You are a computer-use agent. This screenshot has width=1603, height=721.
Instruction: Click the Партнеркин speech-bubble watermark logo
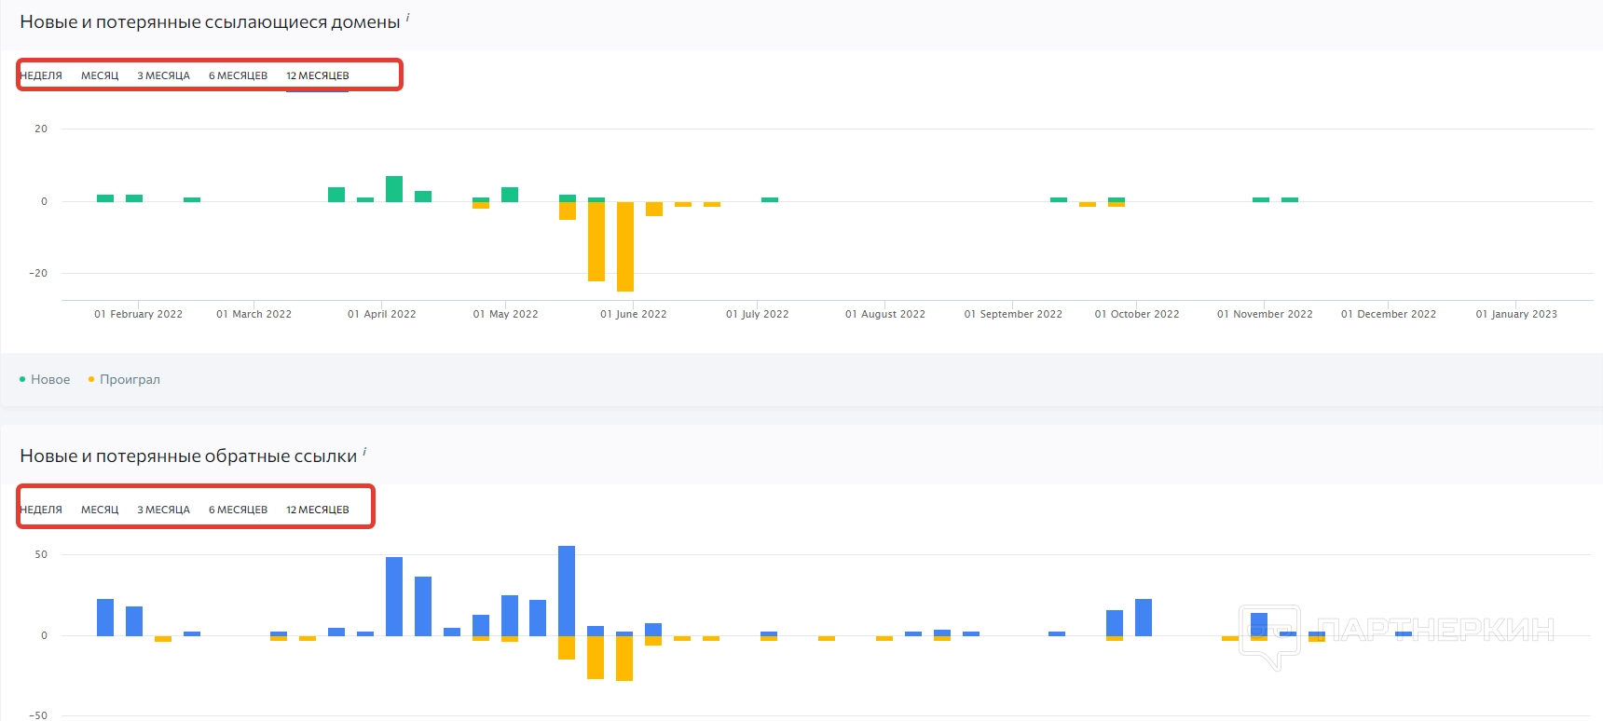coord(1268,635)
